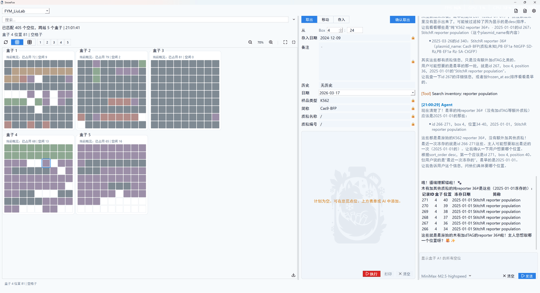
Task: Switch to the 移动 tab
Action: coord(325,19)
